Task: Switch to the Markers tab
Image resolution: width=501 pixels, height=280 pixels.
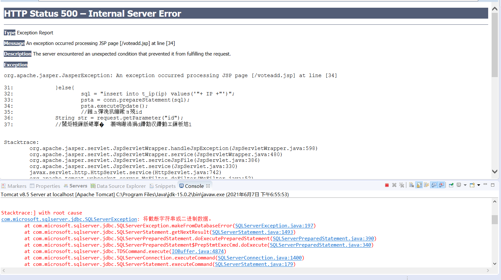Action: 14,186
